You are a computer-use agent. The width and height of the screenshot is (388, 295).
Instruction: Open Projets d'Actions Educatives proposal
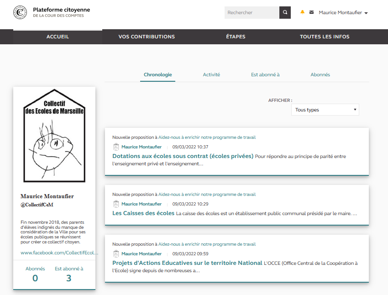point(187,263)
